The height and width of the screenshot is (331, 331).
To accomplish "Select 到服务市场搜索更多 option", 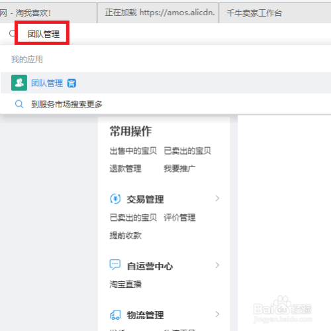I will 67,104.
